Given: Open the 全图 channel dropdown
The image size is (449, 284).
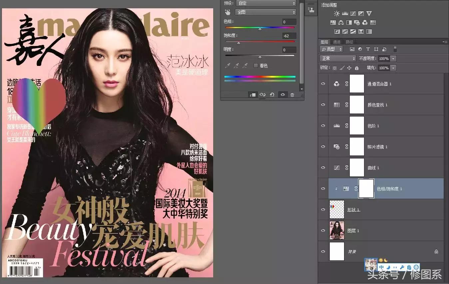Looking at the screenshot, I should 265,12.
